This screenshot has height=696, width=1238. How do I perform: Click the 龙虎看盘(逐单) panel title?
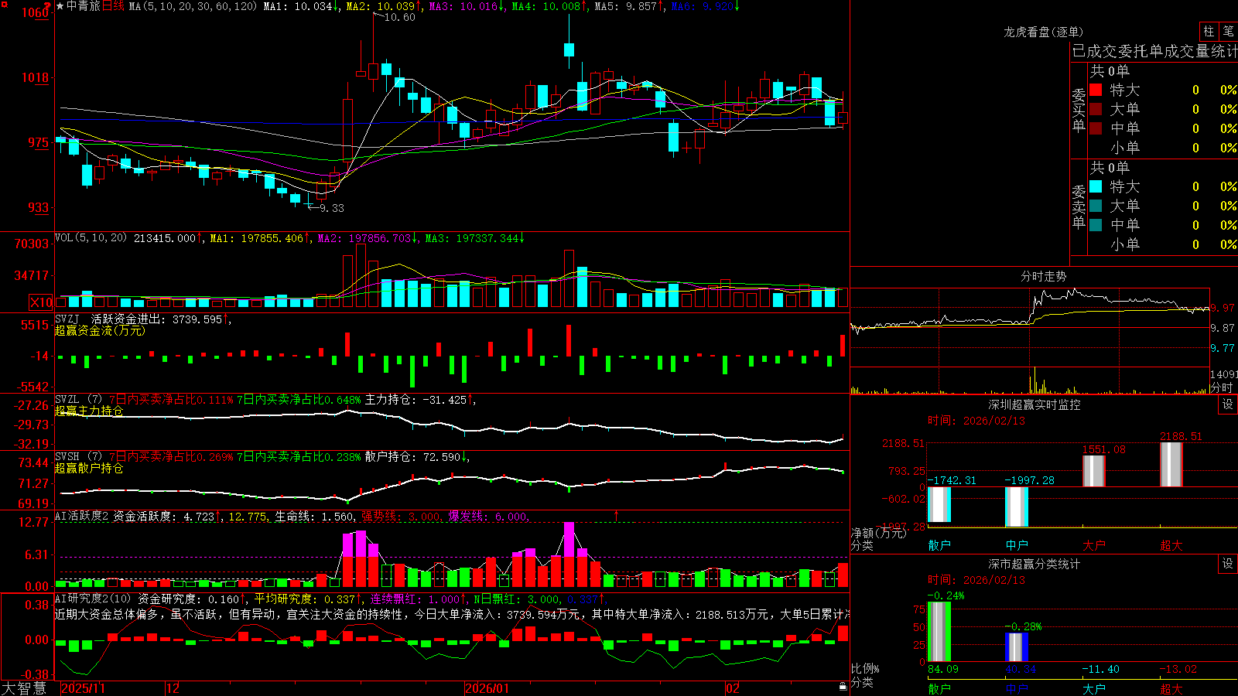point(1043,32)
